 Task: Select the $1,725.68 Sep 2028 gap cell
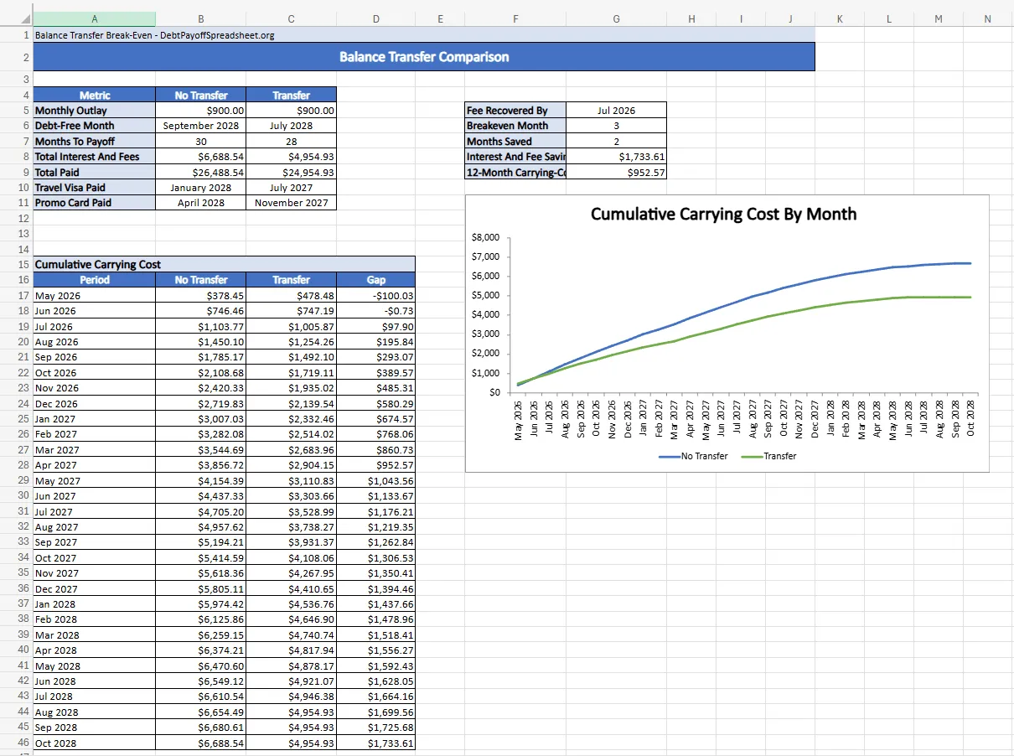pos(375,728)
